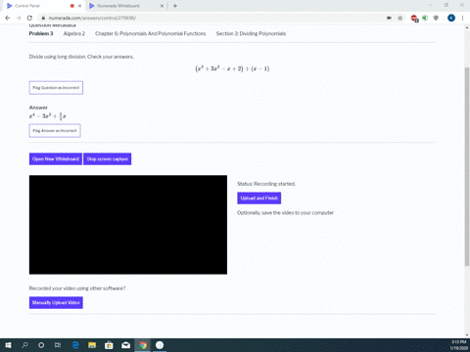
Task: Open the Cortana circle icon
Action: (x=41, y=345)
